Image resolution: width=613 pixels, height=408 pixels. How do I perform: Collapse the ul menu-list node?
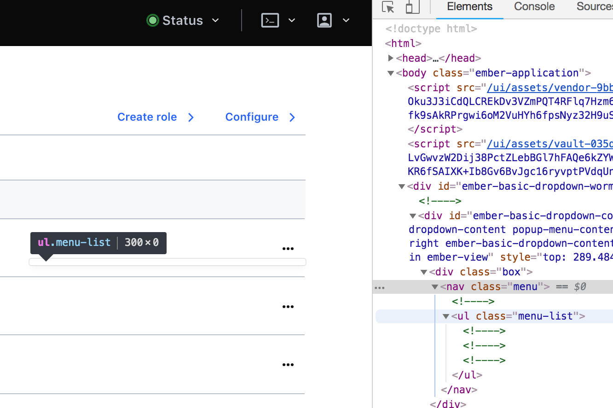[x=446, y=316]
